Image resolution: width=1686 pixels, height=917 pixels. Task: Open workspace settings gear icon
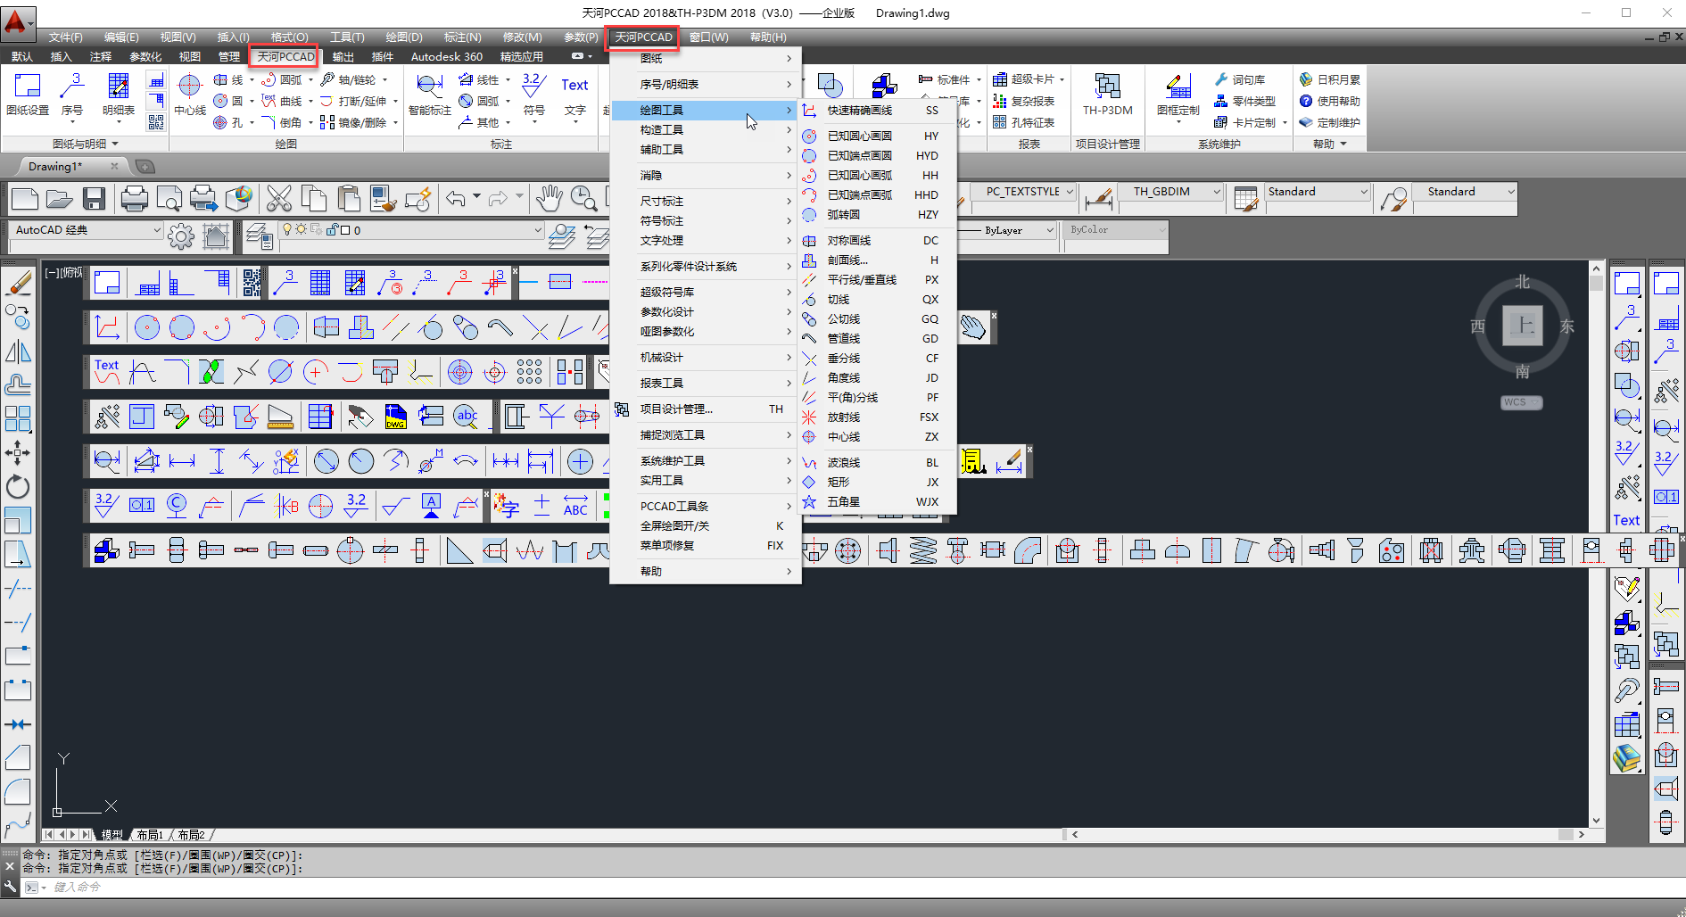(181, 236)
